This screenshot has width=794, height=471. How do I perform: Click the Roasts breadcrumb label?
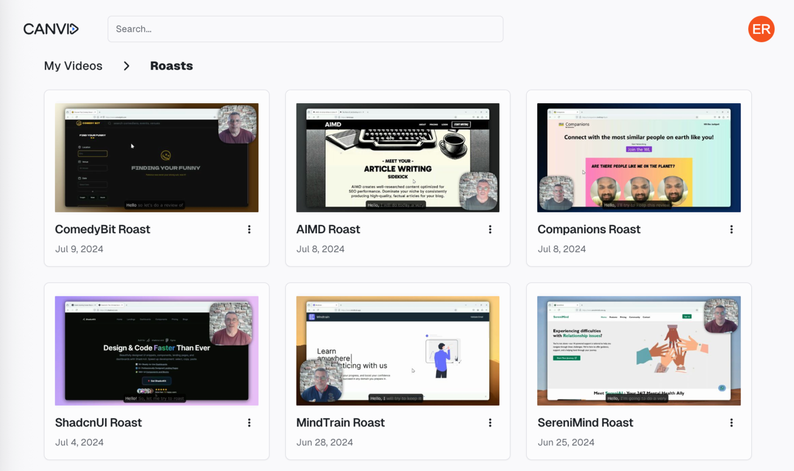click(x=171, y=66)
